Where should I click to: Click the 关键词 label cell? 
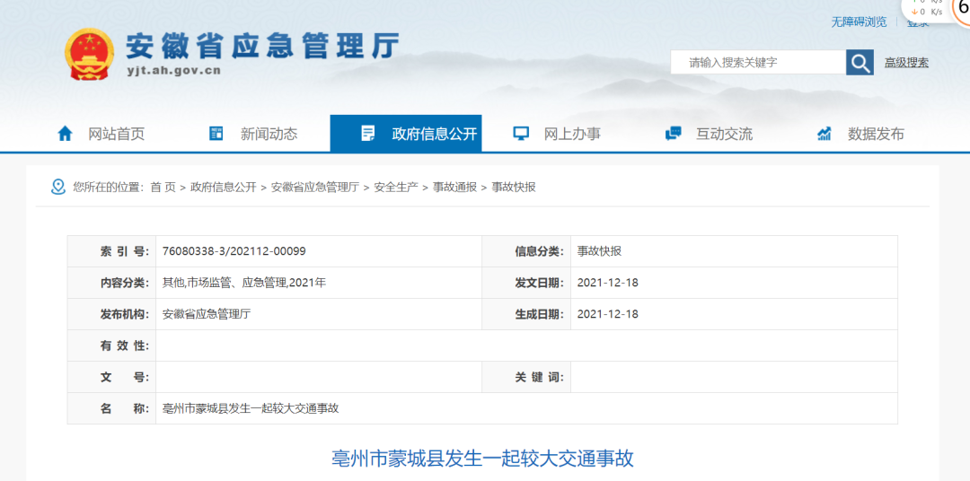tap(526, 377)
